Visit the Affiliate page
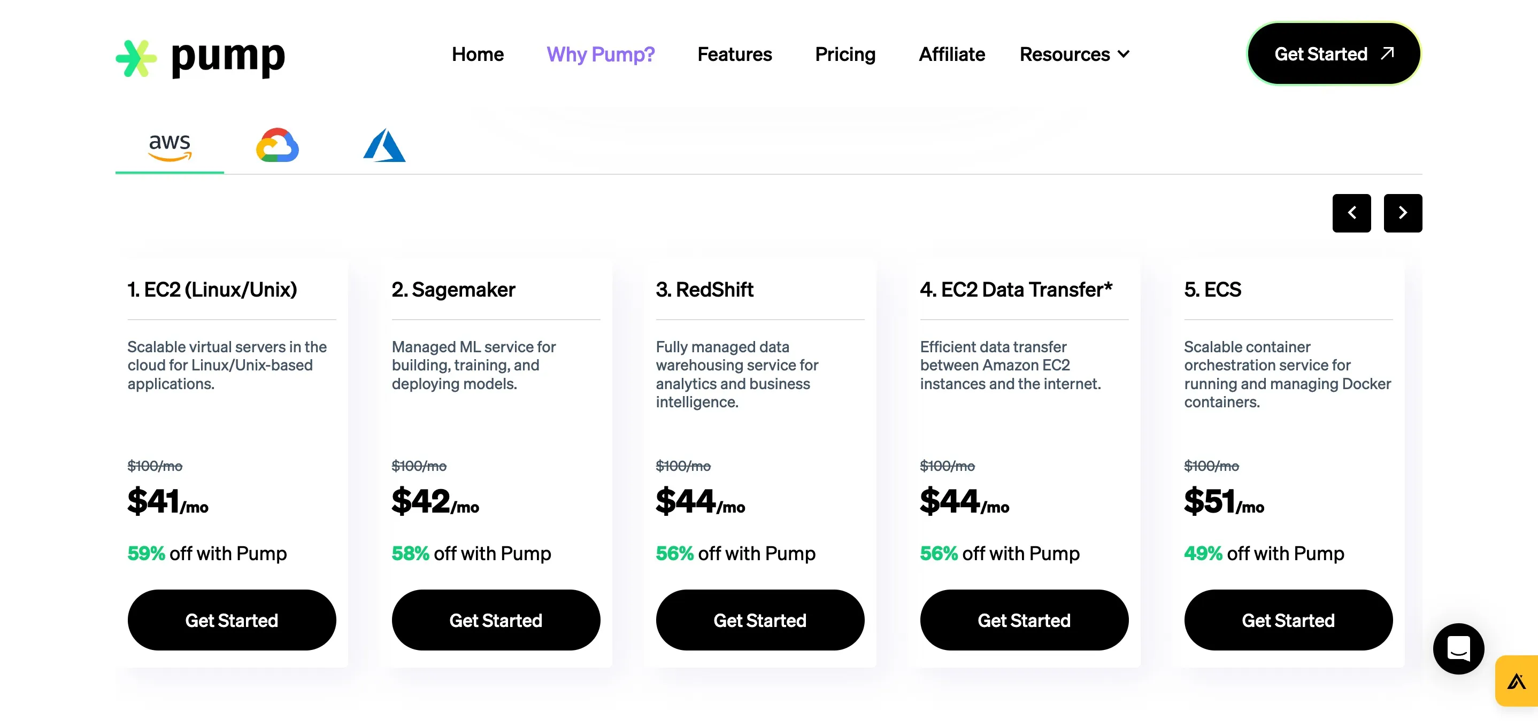The image size is (1538, 728). click(x=952, y=55)
